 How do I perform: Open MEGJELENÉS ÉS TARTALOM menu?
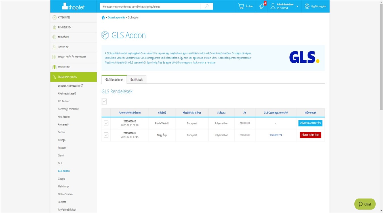pyautogui.click(x=73, y=57)
